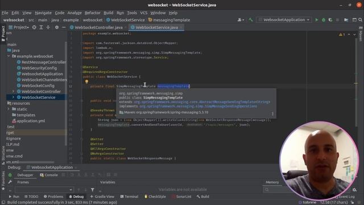Collapse the example.websocket package
The height and width of the screenshot is (205, 364).
point(9,56)
